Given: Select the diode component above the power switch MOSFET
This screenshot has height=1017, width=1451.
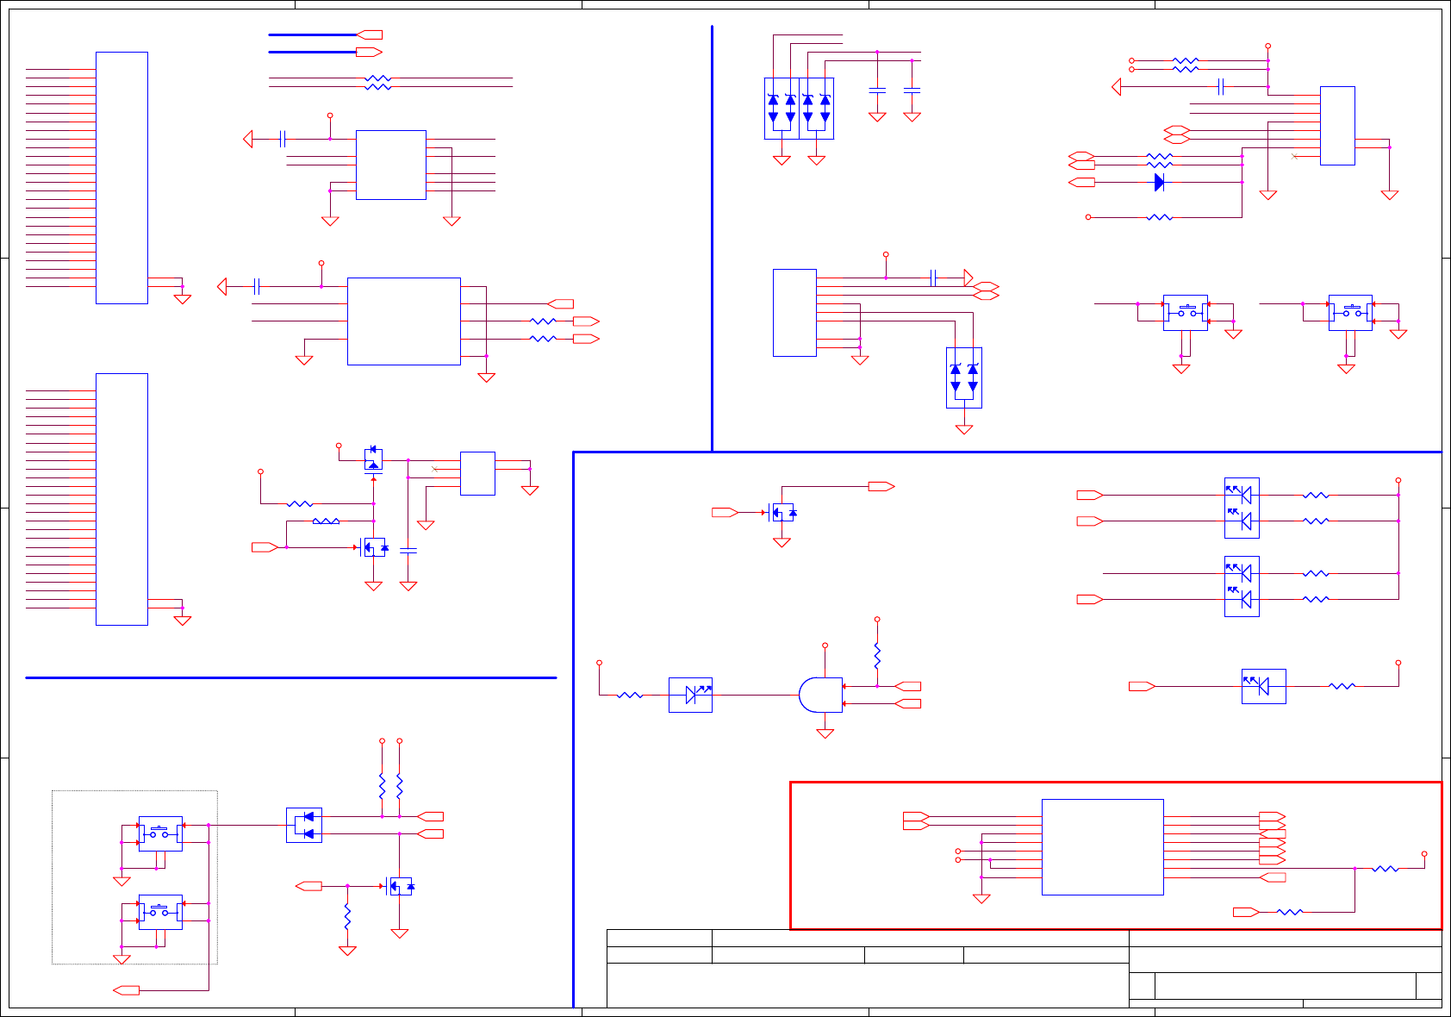Looking at the screenshot, I should [373, 459].
